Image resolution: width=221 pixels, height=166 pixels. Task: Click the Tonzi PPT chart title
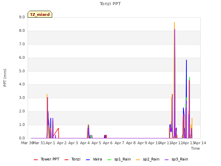coord(110,4)
